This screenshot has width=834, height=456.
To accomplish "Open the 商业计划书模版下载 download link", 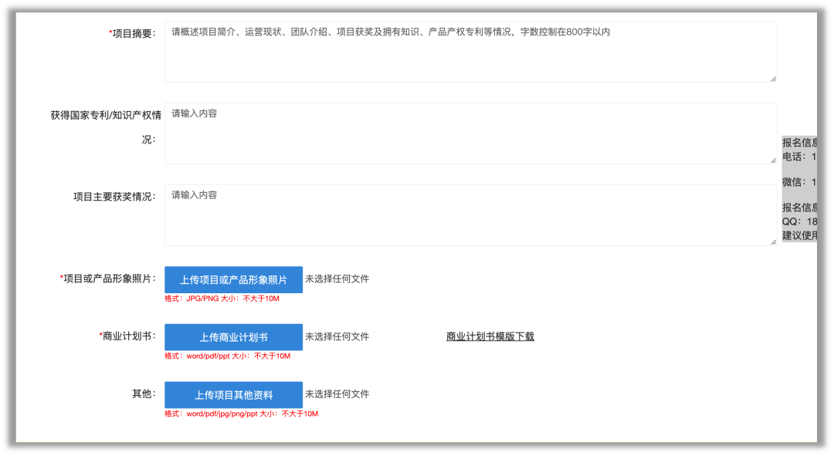I will click(490, 336).
